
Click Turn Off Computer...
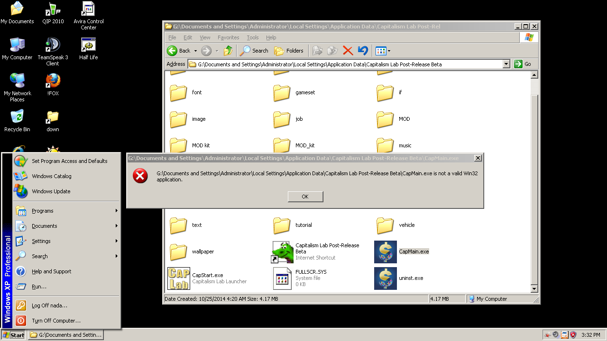[66, 321]
